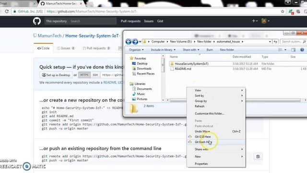Sort files by Date modified column

point(242,57)
